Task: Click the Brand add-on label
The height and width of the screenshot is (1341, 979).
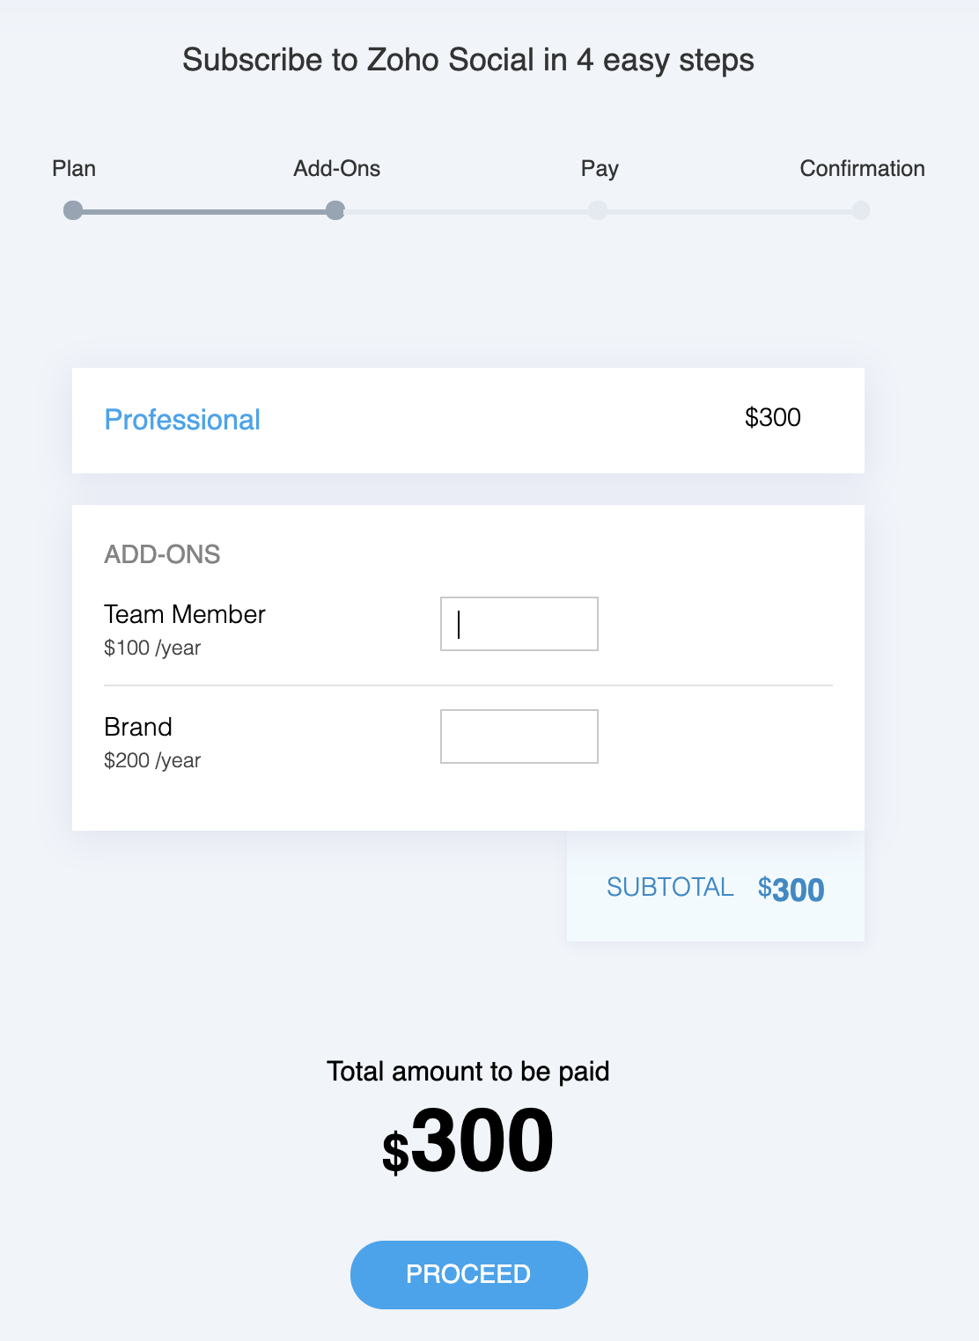Action: coord(138,727)
